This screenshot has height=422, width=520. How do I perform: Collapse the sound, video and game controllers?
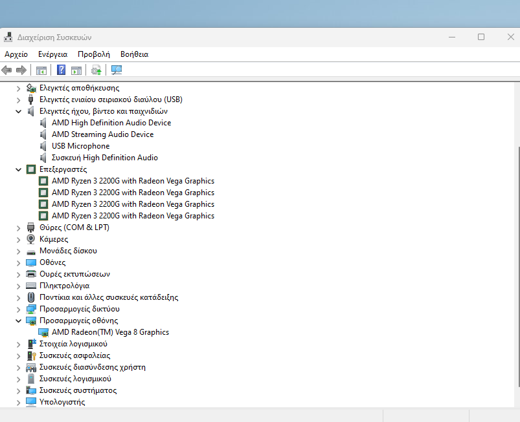(19, 112)
